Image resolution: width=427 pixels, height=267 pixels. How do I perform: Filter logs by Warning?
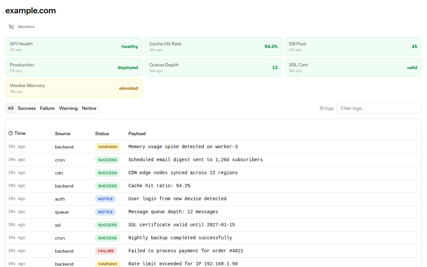click(68, 108)
